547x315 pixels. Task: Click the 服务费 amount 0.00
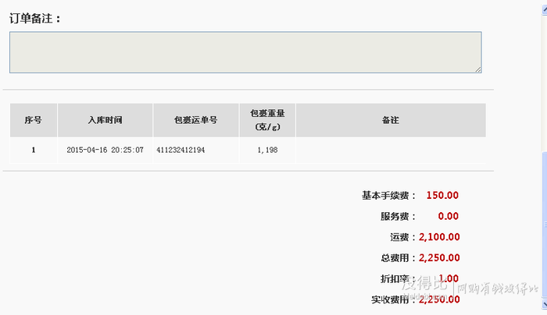pos(449,216)
